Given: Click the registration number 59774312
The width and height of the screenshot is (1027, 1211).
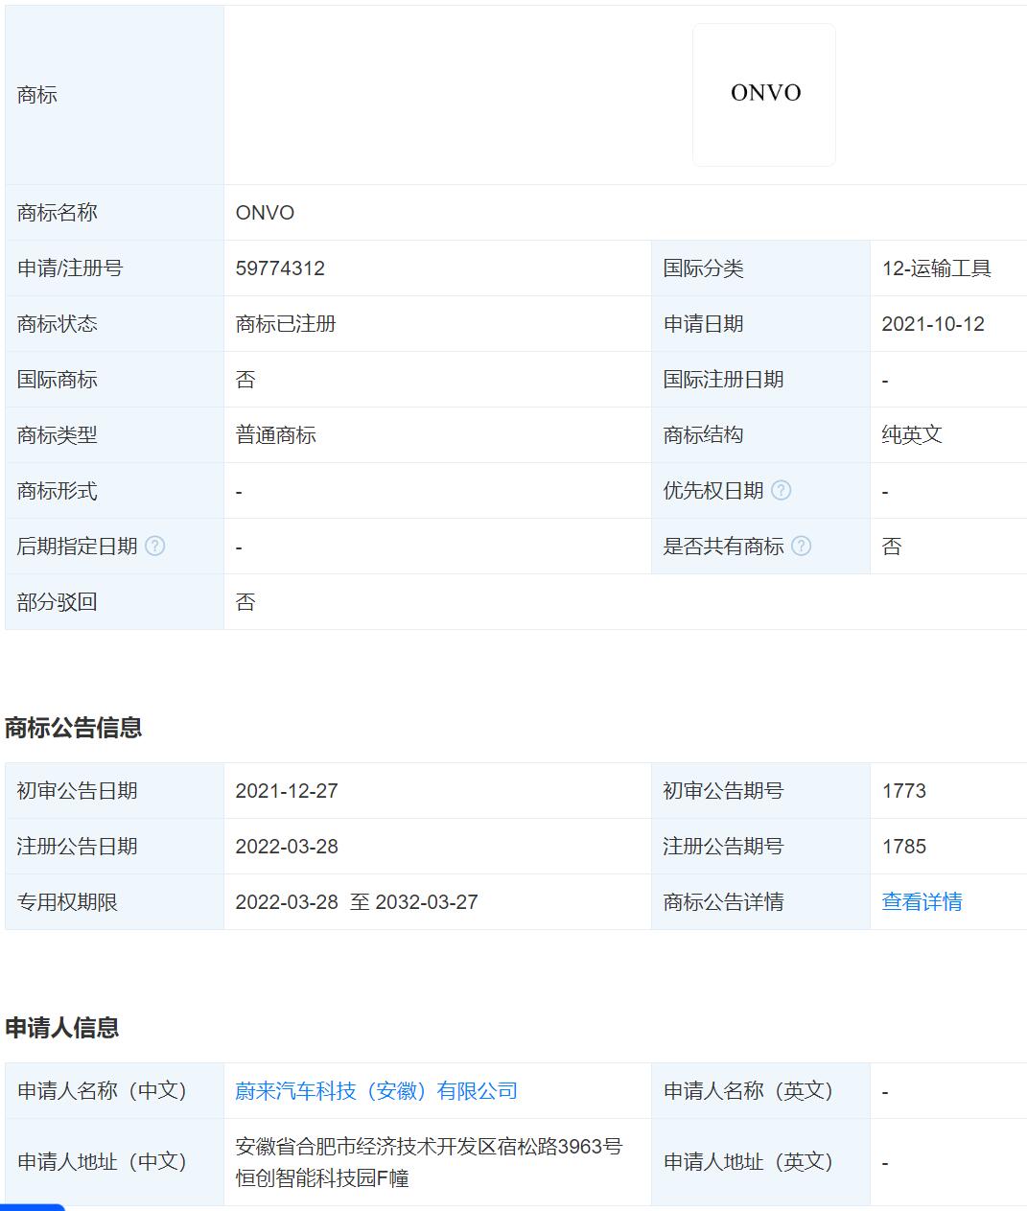Looking at the screenshot, I should 280,268.
